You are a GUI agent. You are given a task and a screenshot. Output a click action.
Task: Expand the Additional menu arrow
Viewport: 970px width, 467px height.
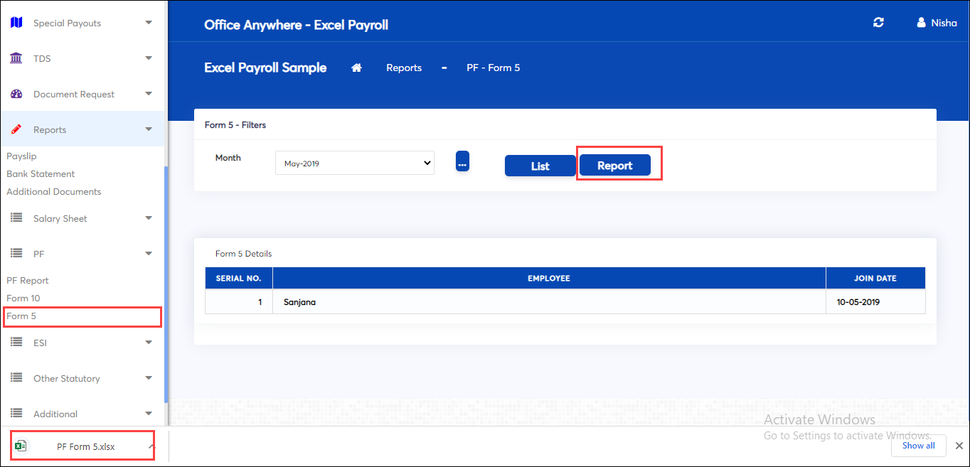point(149,414)
